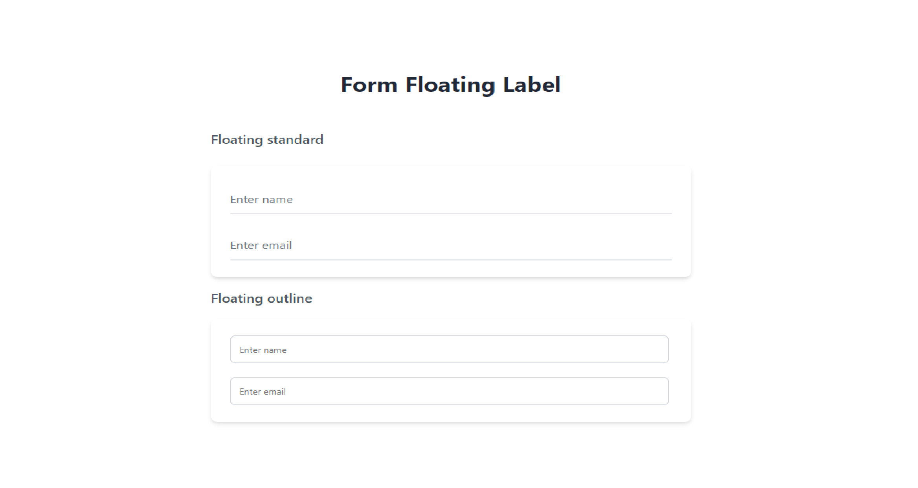This screenshot has width=918, height=488.
Task: Click the Enter name label in standard form
Action: coord(261,200)
